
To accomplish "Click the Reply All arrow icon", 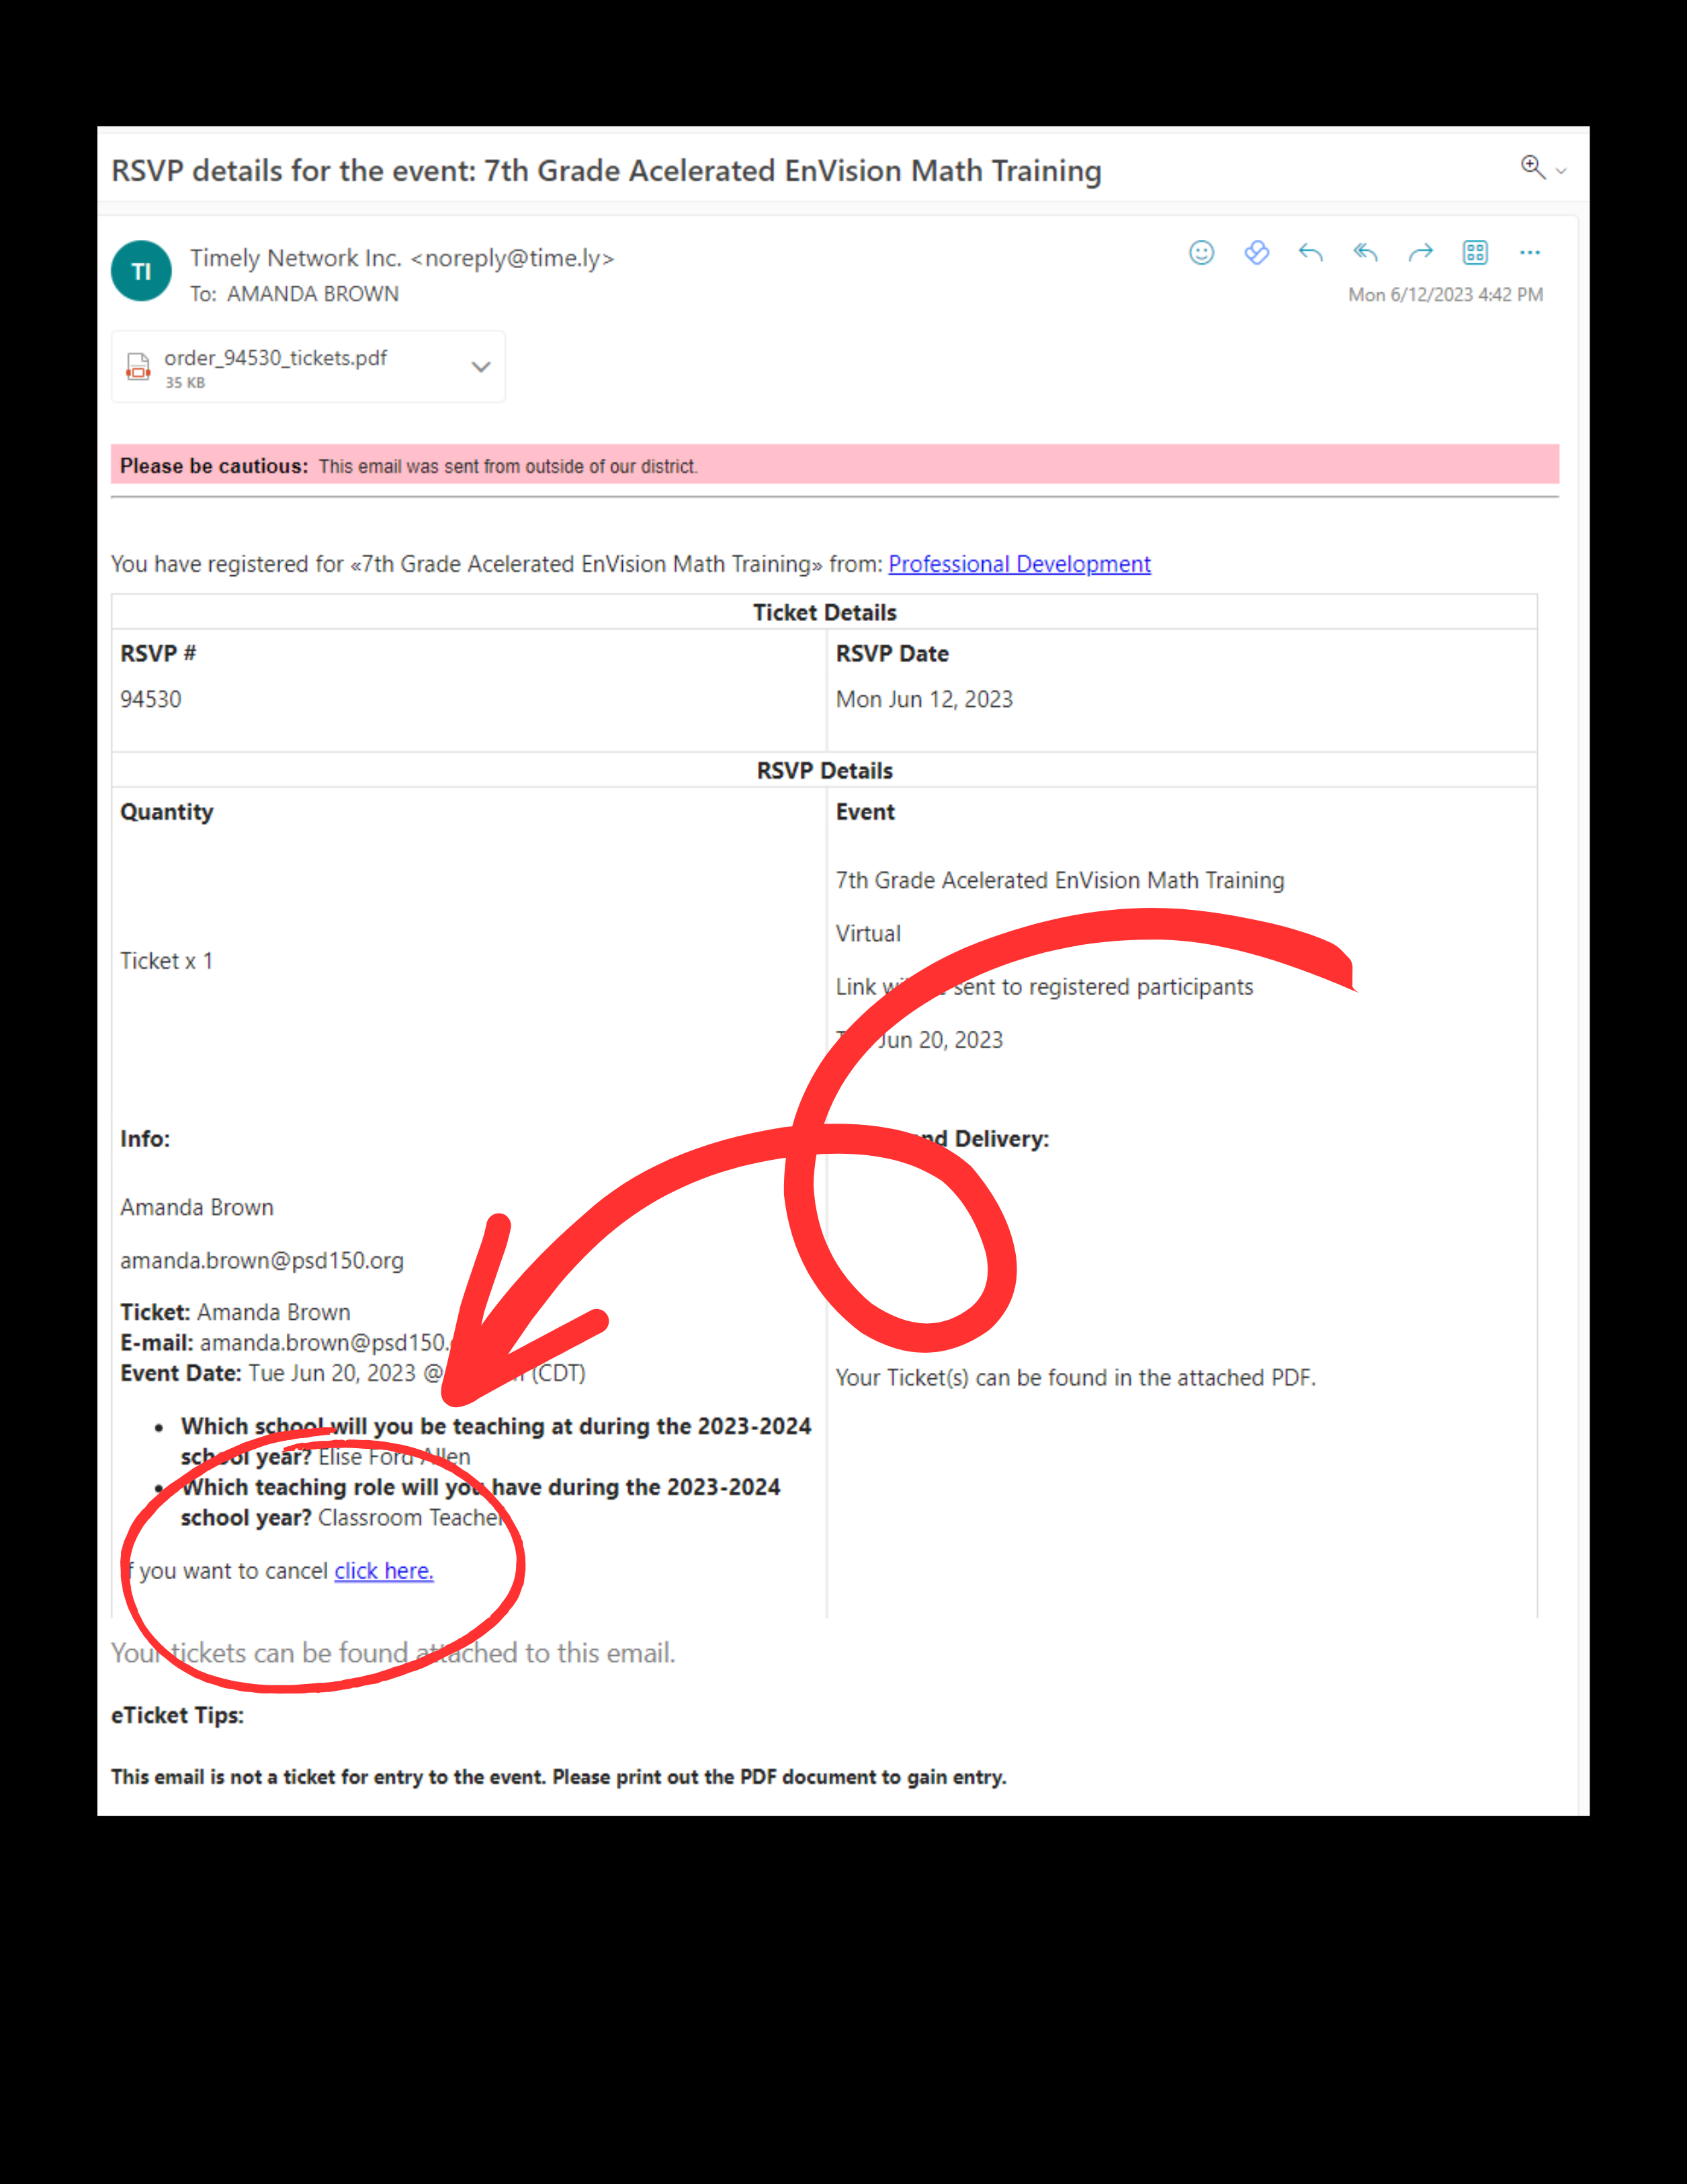I will (x=1365, y=253).
